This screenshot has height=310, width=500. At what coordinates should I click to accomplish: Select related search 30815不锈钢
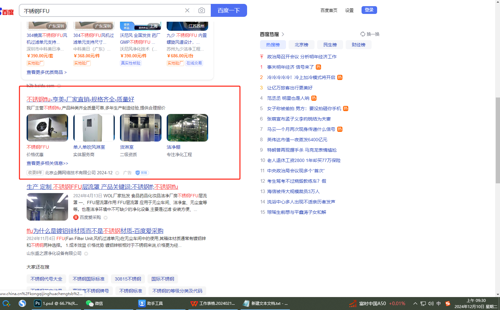click(128, 279)
